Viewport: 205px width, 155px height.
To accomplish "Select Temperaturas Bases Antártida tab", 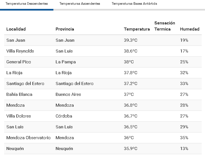I will pos(134,4).
